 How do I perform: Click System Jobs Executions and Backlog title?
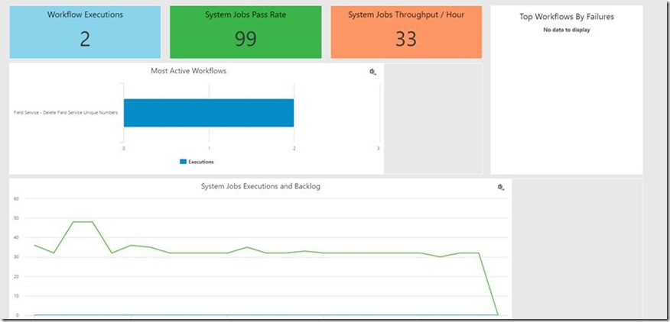point(260,186)
